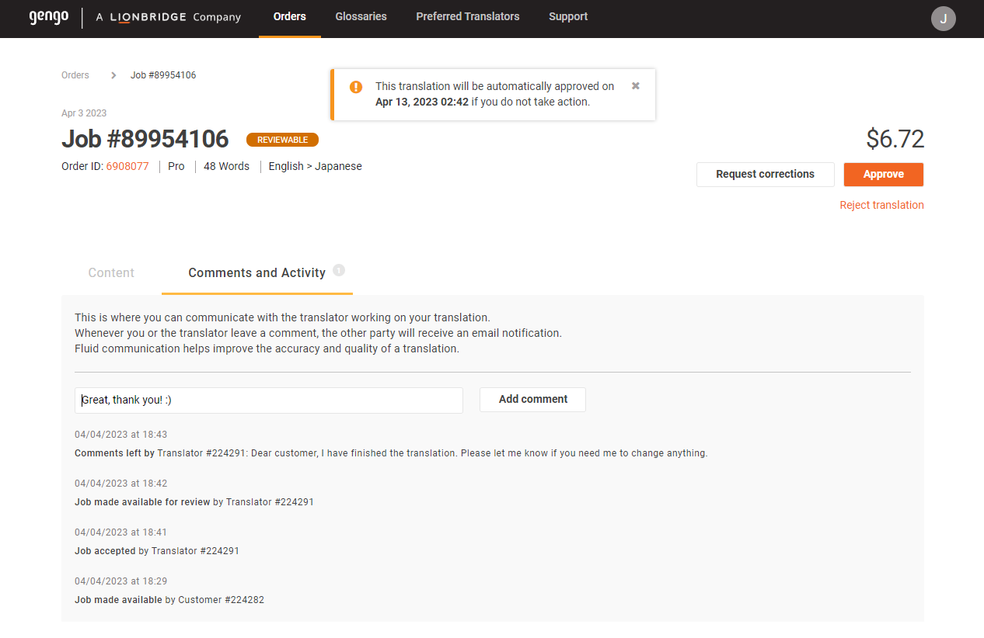Click the Gengo logo
Viewport: 984px width, 638px height.
(x=48, y=18)
